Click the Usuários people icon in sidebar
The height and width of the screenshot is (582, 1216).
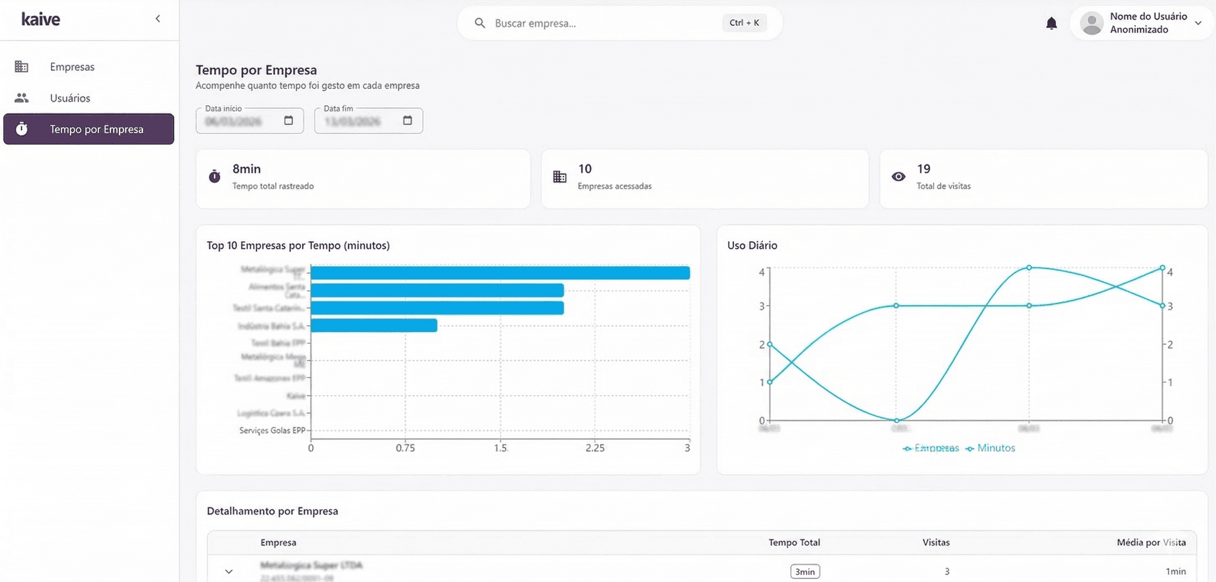pos(22,97)
